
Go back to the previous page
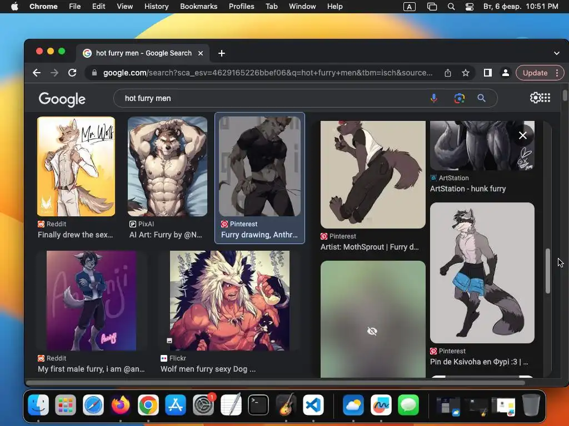37,73
